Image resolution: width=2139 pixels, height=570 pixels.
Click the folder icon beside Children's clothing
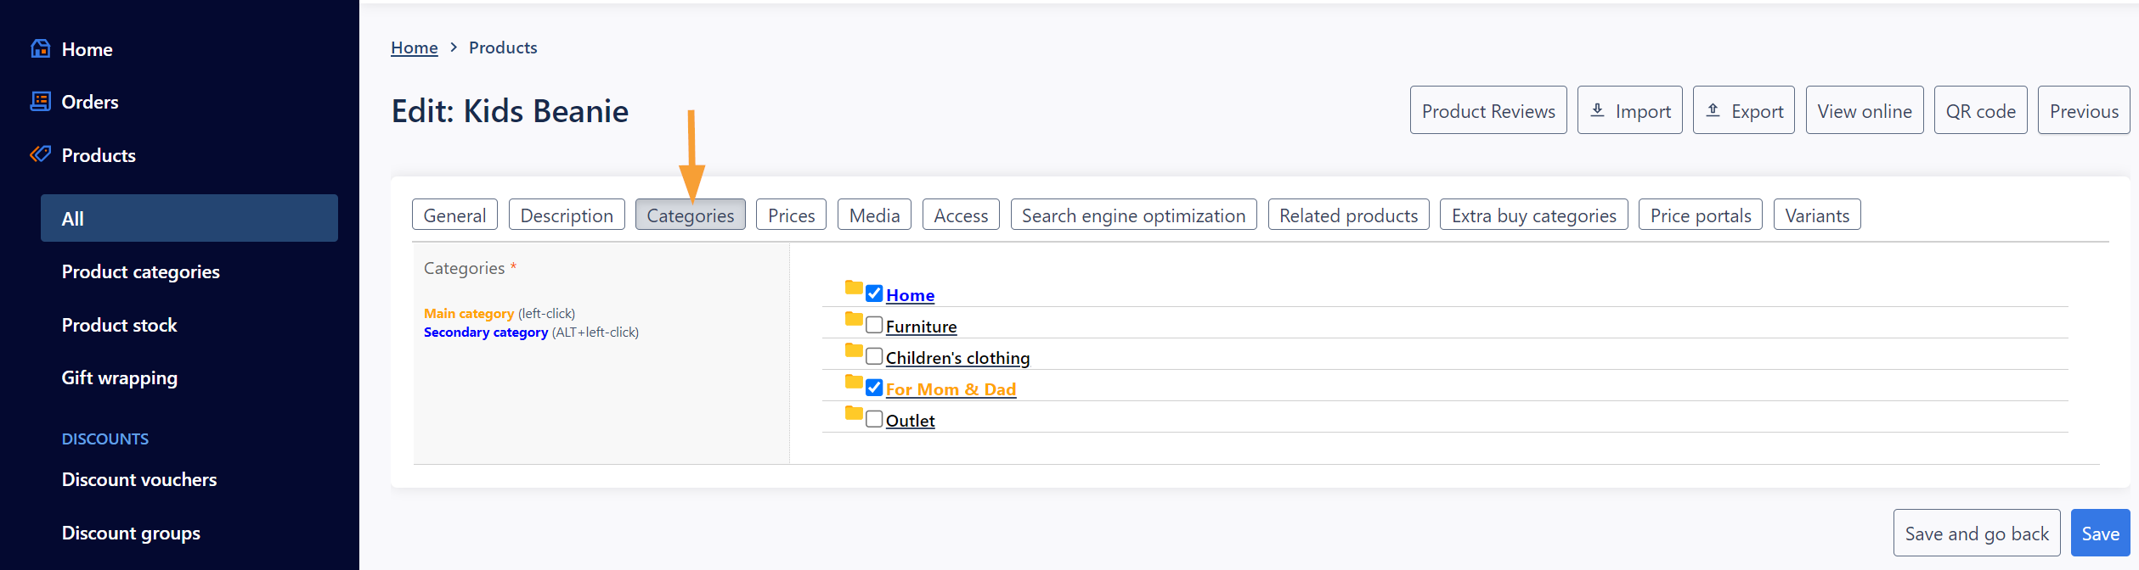click(x=854, y=349)
